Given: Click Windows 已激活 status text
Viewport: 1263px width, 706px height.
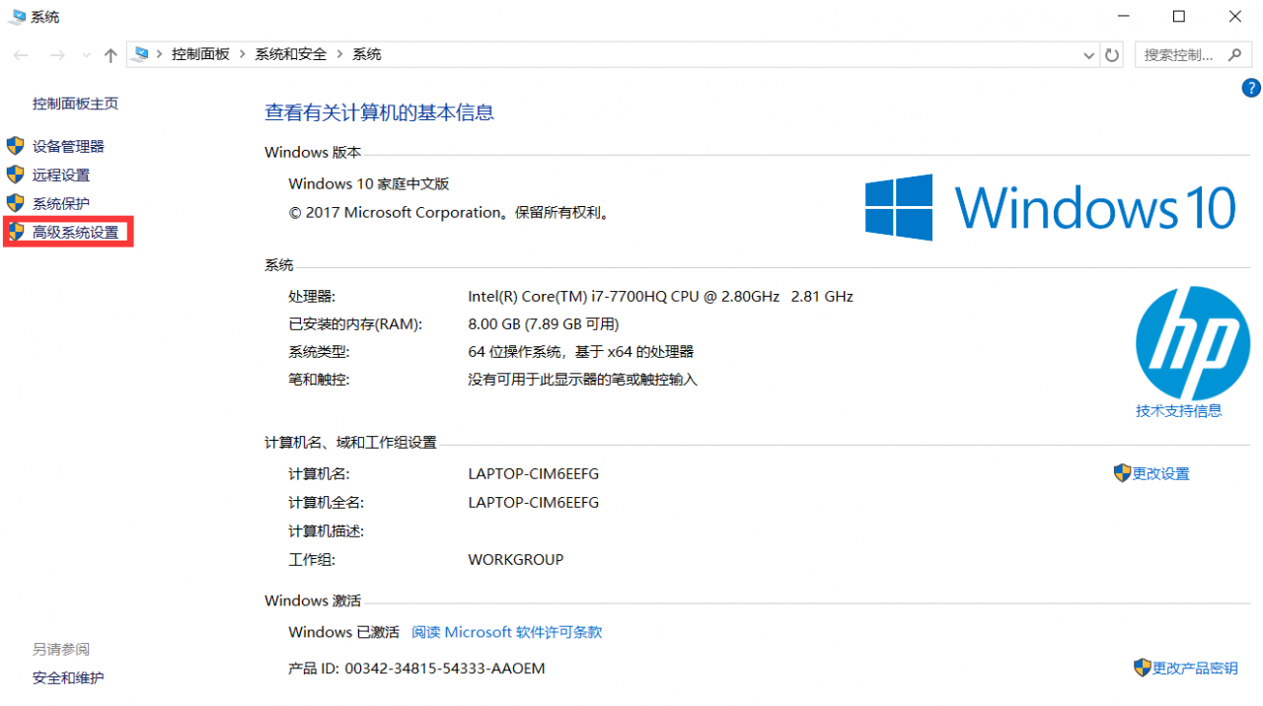Looking at the screenshot, I should pos(343,632).
